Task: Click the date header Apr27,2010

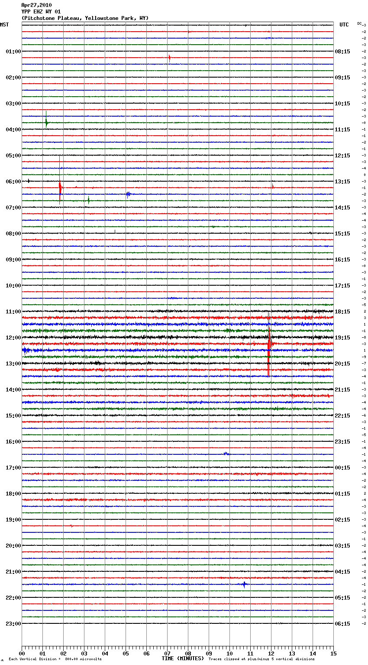Action: pyautogui.click(x=36, y=5)
